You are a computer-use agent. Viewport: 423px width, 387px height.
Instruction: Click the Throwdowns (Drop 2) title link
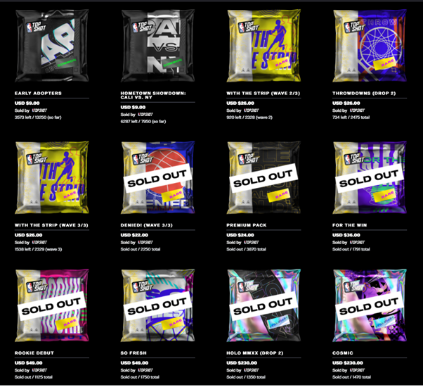click(364, 93)
